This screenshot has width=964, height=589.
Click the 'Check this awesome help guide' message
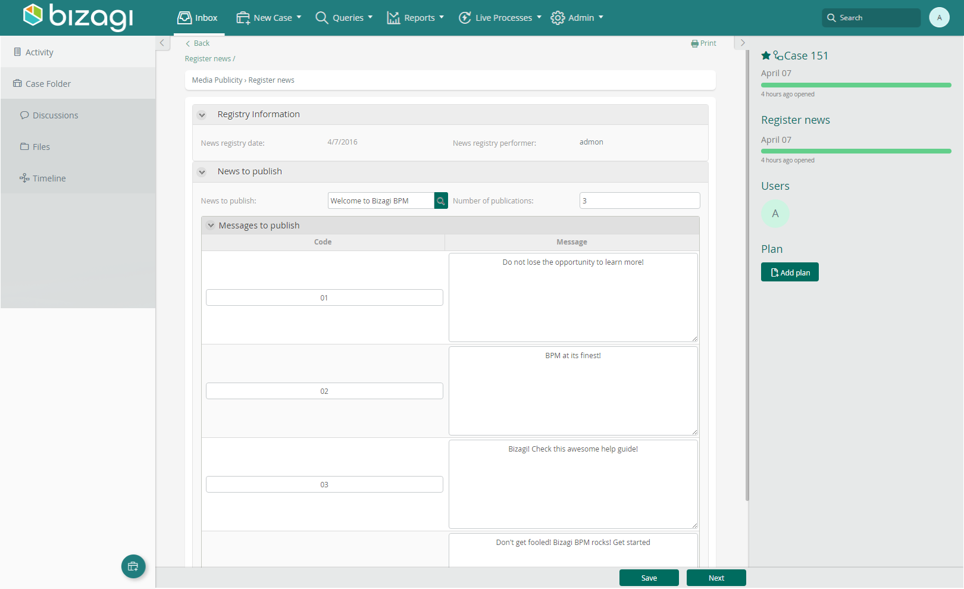(x=573, y=484)
